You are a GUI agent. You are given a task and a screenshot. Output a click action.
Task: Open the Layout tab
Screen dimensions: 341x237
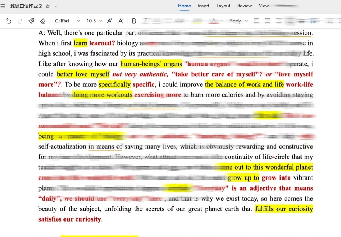223,6
